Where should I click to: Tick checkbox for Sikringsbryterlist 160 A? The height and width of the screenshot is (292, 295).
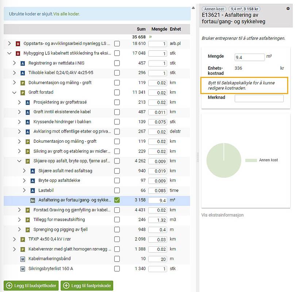(117, 269)
